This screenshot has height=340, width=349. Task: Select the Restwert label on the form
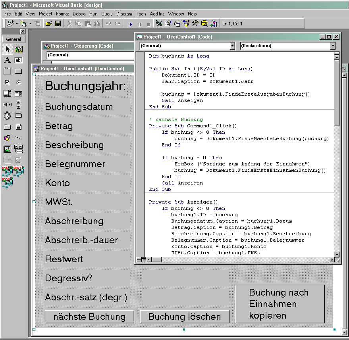[64, 259]
